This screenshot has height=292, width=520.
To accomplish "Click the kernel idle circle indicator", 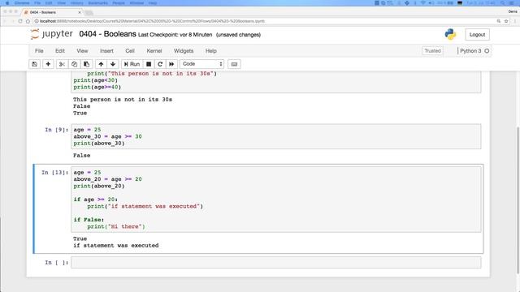I will pyautogui.click(x=487, y=51).
